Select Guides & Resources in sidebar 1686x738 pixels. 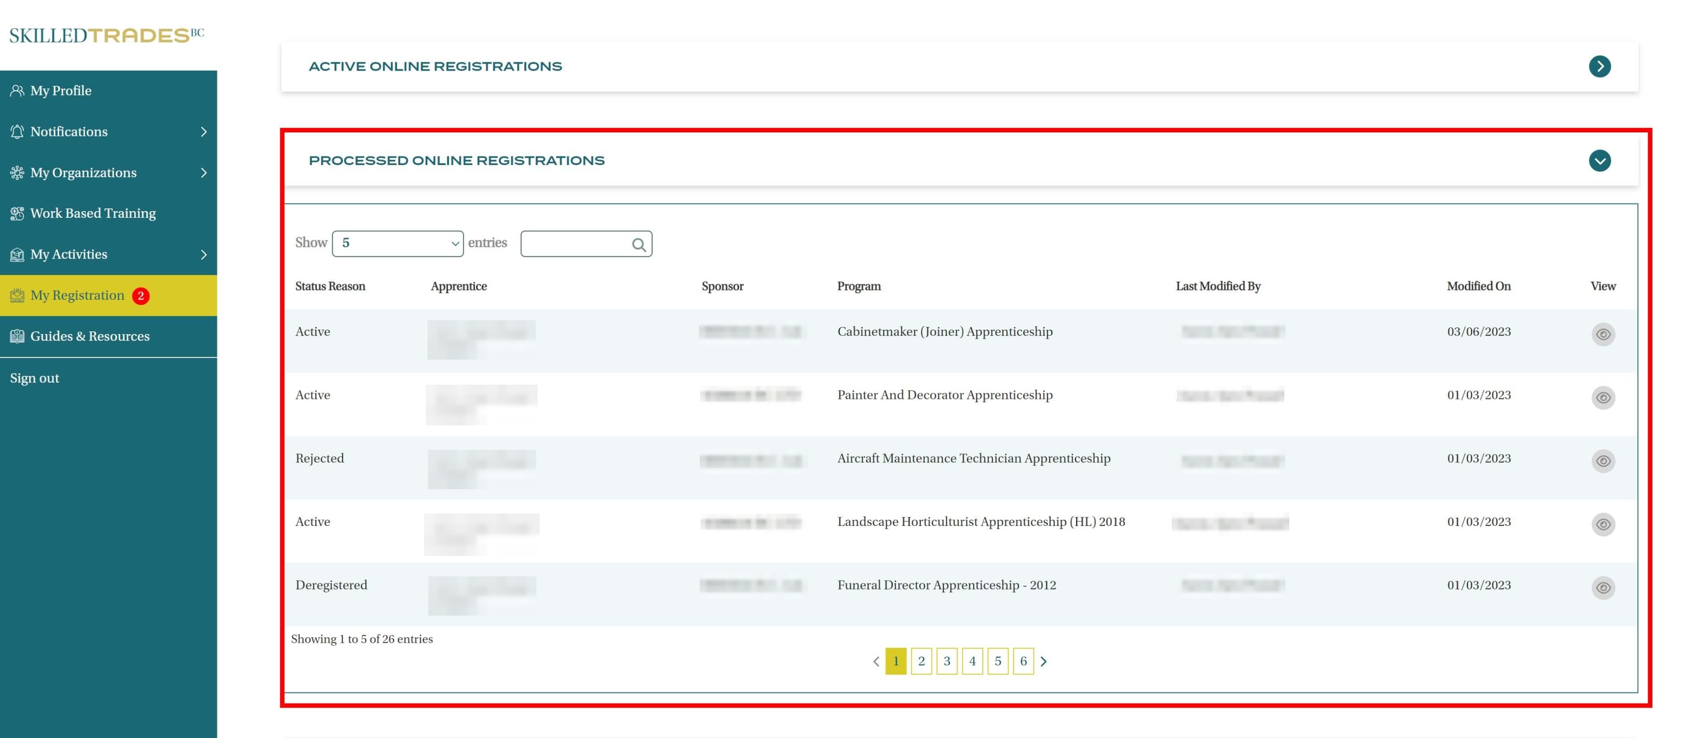point(90,336)
